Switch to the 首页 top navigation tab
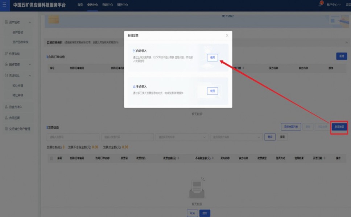 coord(80,5)
